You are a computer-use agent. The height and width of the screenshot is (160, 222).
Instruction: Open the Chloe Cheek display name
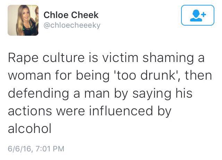71,15
